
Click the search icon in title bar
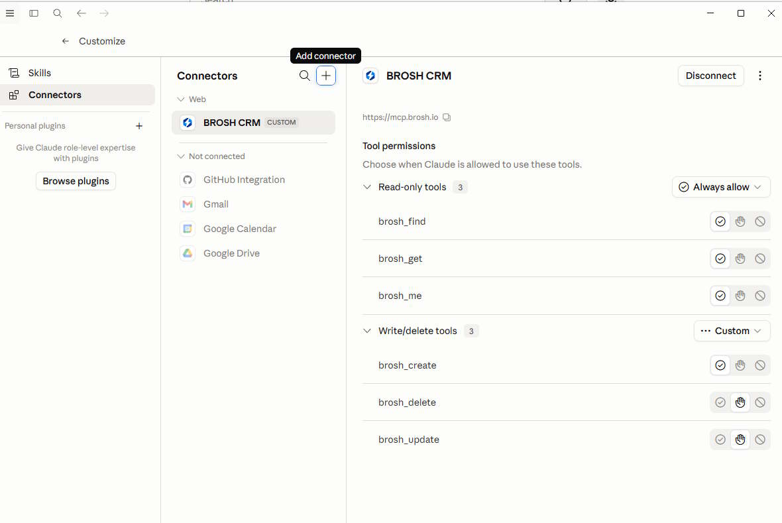pyautogui.click(x=58, y=13)
